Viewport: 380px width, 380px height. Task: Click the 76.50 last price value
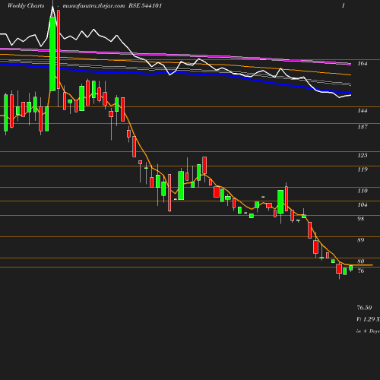tap(364, 308)
